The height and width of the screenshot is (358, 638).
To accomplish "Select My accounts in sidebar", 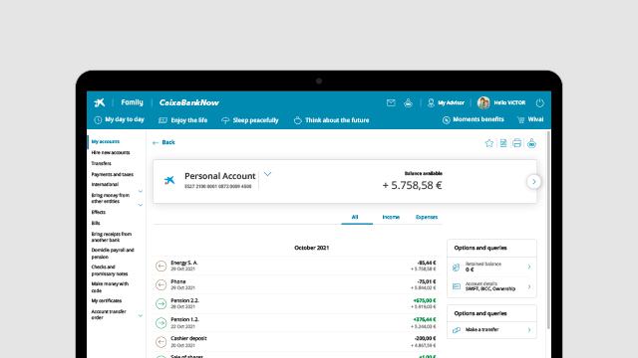I will [106, 141].
